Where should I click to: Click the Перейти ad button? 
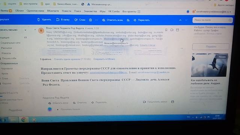tap(211, 46)
